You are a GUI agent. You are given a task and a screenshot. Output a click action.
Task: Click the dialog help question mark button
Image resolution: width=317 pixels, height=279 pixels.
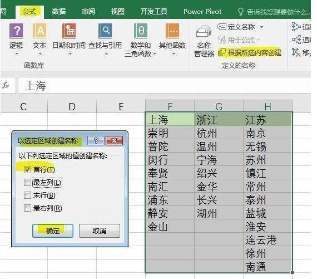pyautogui.click(x=96, y=140)
